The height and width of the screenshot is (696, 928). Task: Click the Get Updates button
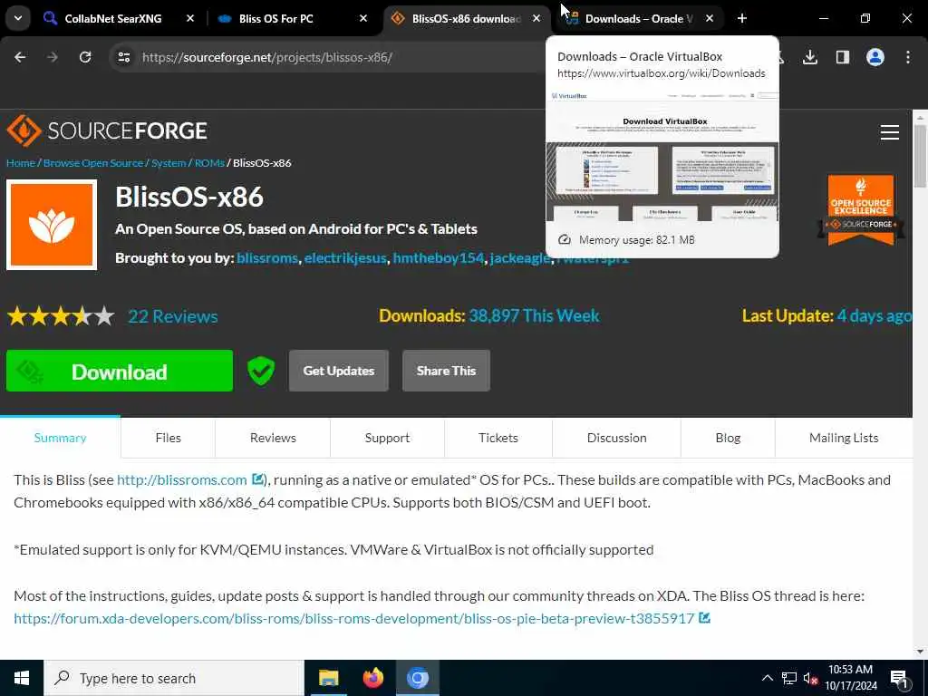(339, 371)
